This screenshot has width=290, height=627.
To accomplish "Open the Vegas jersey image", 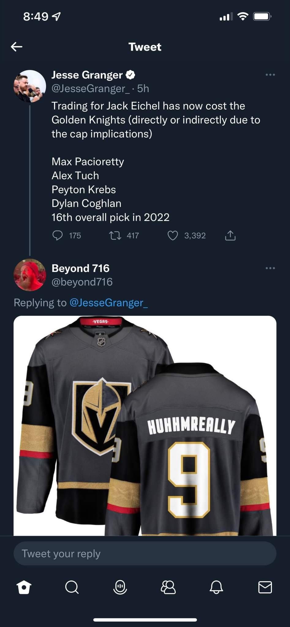I will 145,426.
